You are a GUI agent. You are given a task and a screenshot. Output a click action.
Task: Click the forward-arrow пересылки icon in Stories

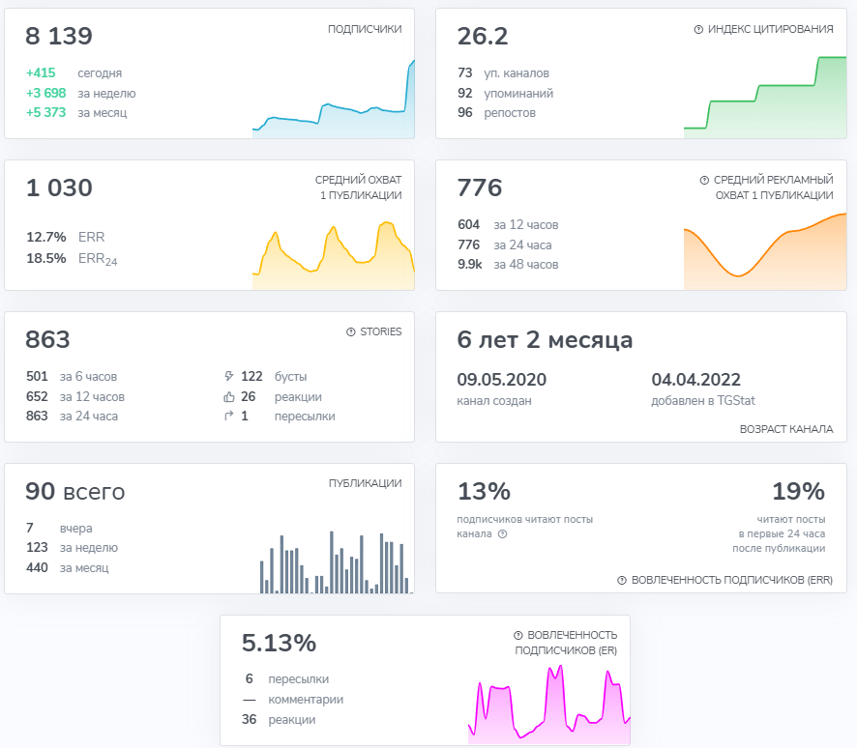tap(228, 417)
